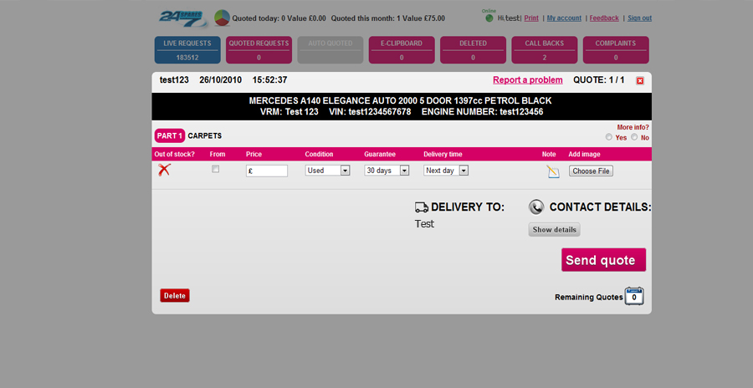753x388 pixels.
Task: Click Report a problem link
Action: pyautogui.click(x=528, y=80)
